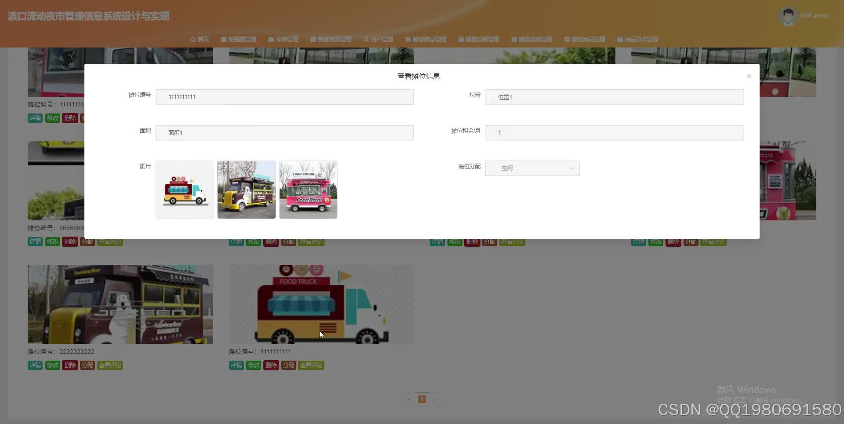This screenshot has width=844, height=424.
Task: Click the 商品分类管理 icon in navbar
Action: pyautogui.click(x=619, y=39)
